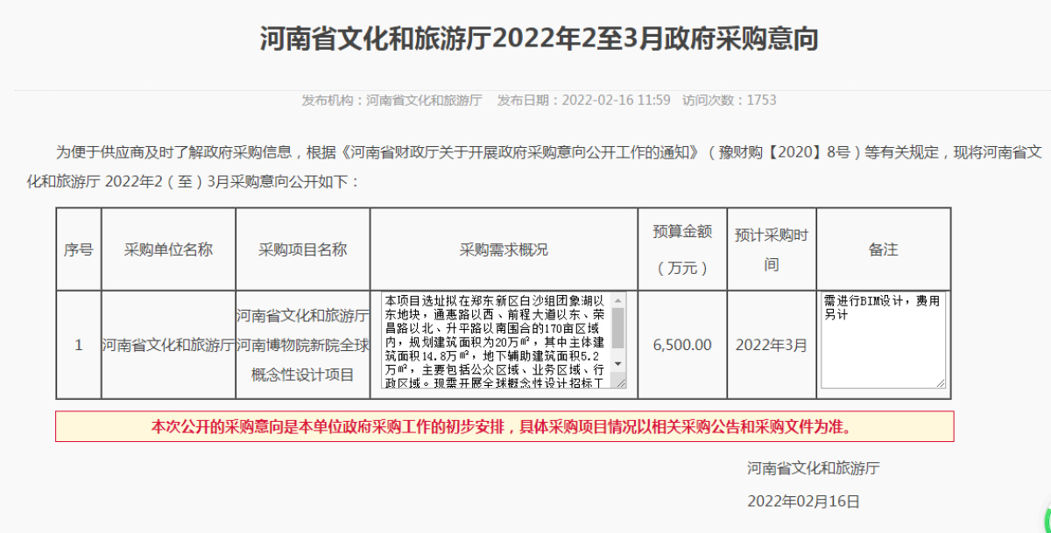Screen dimensions: 1051x533
Task: Click the 访问次数 1753 visit counter
Action: (x=730, y=100)
